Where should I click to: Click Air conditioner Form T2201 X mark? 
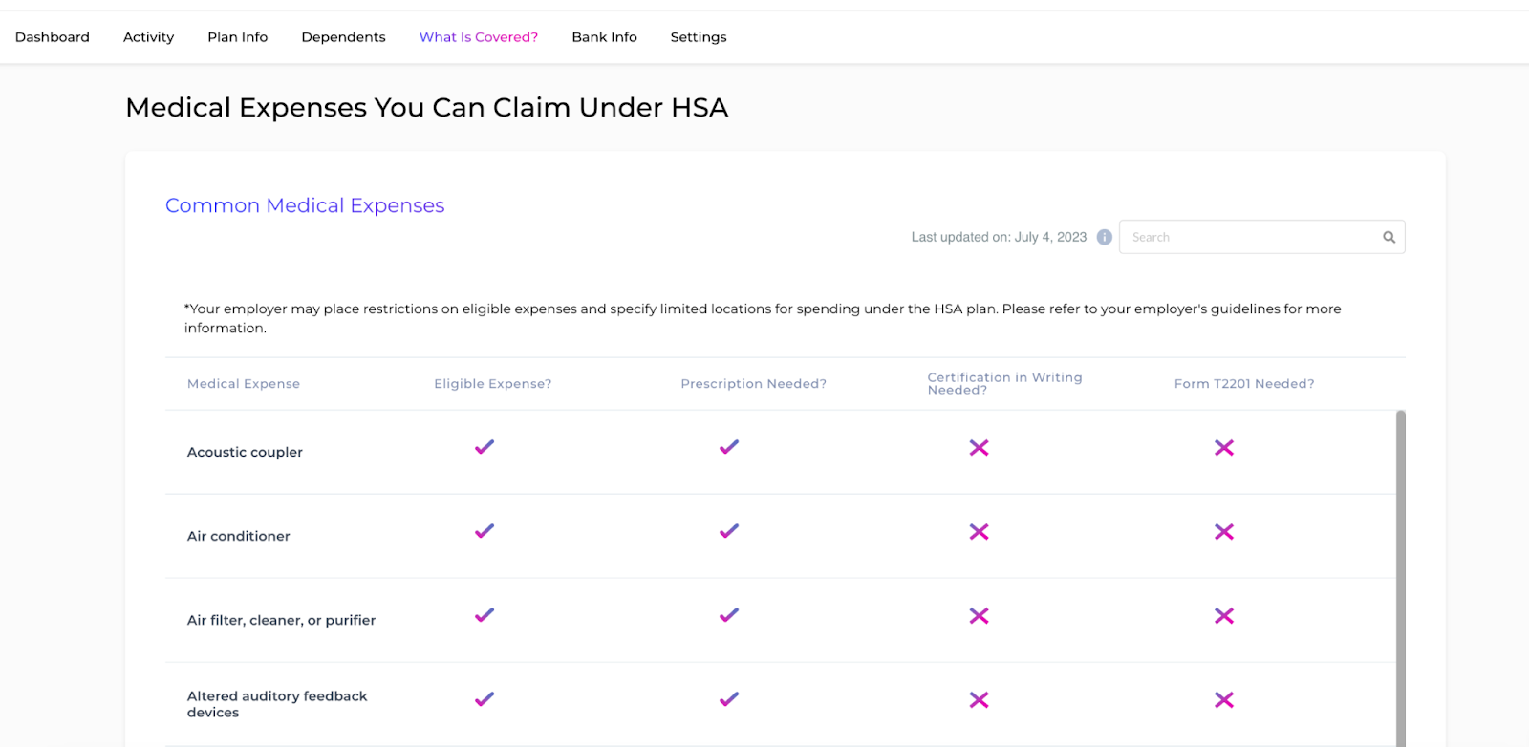click(x=1223, y=532)
